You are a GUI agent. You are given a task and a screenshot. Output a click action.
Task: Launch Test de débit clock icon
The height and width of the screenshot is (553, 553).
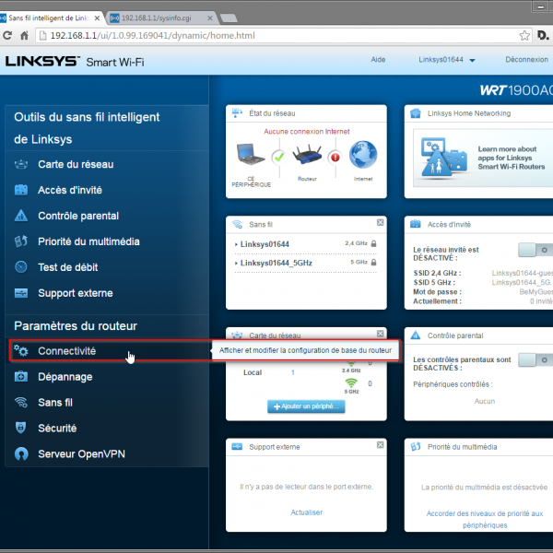click(x=21, y=268)
